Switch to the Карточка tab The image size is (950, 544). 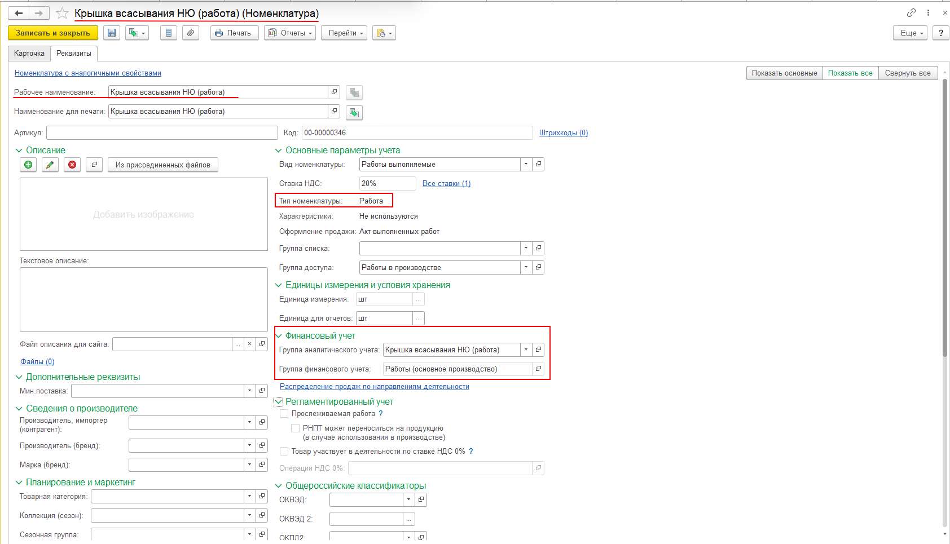29,54
